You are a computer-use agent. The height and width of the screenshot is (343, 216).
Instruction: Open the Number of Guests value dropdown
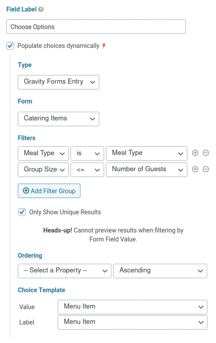pos(146,169)
